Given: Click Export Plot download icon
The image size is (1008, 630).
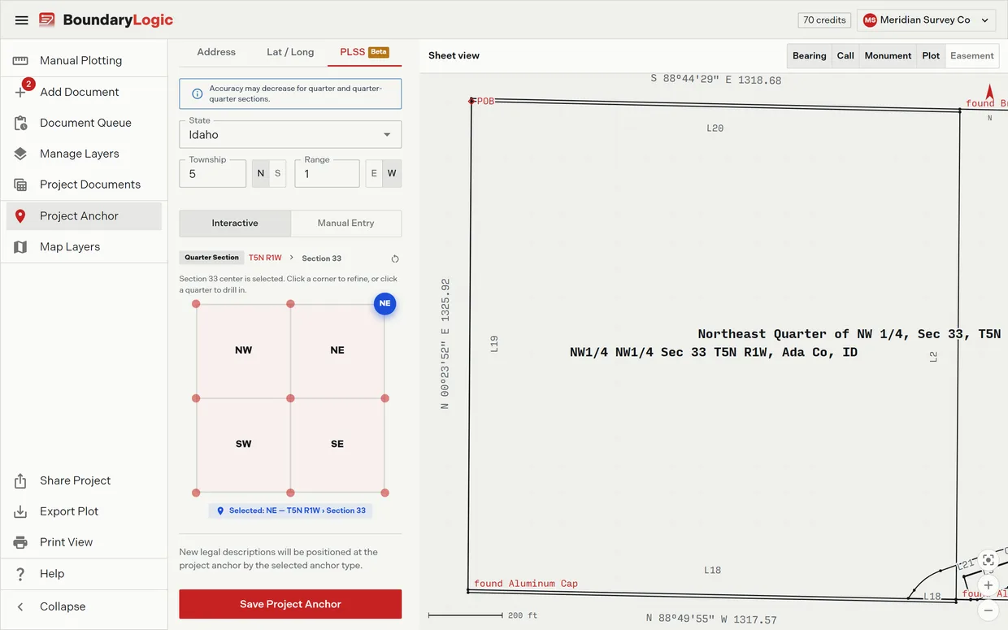Looking at the screenshot, I should click(21, 511).
